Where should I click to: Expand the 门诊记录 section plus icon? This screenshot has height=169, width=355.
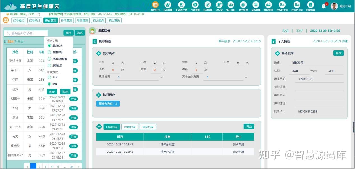99,127
